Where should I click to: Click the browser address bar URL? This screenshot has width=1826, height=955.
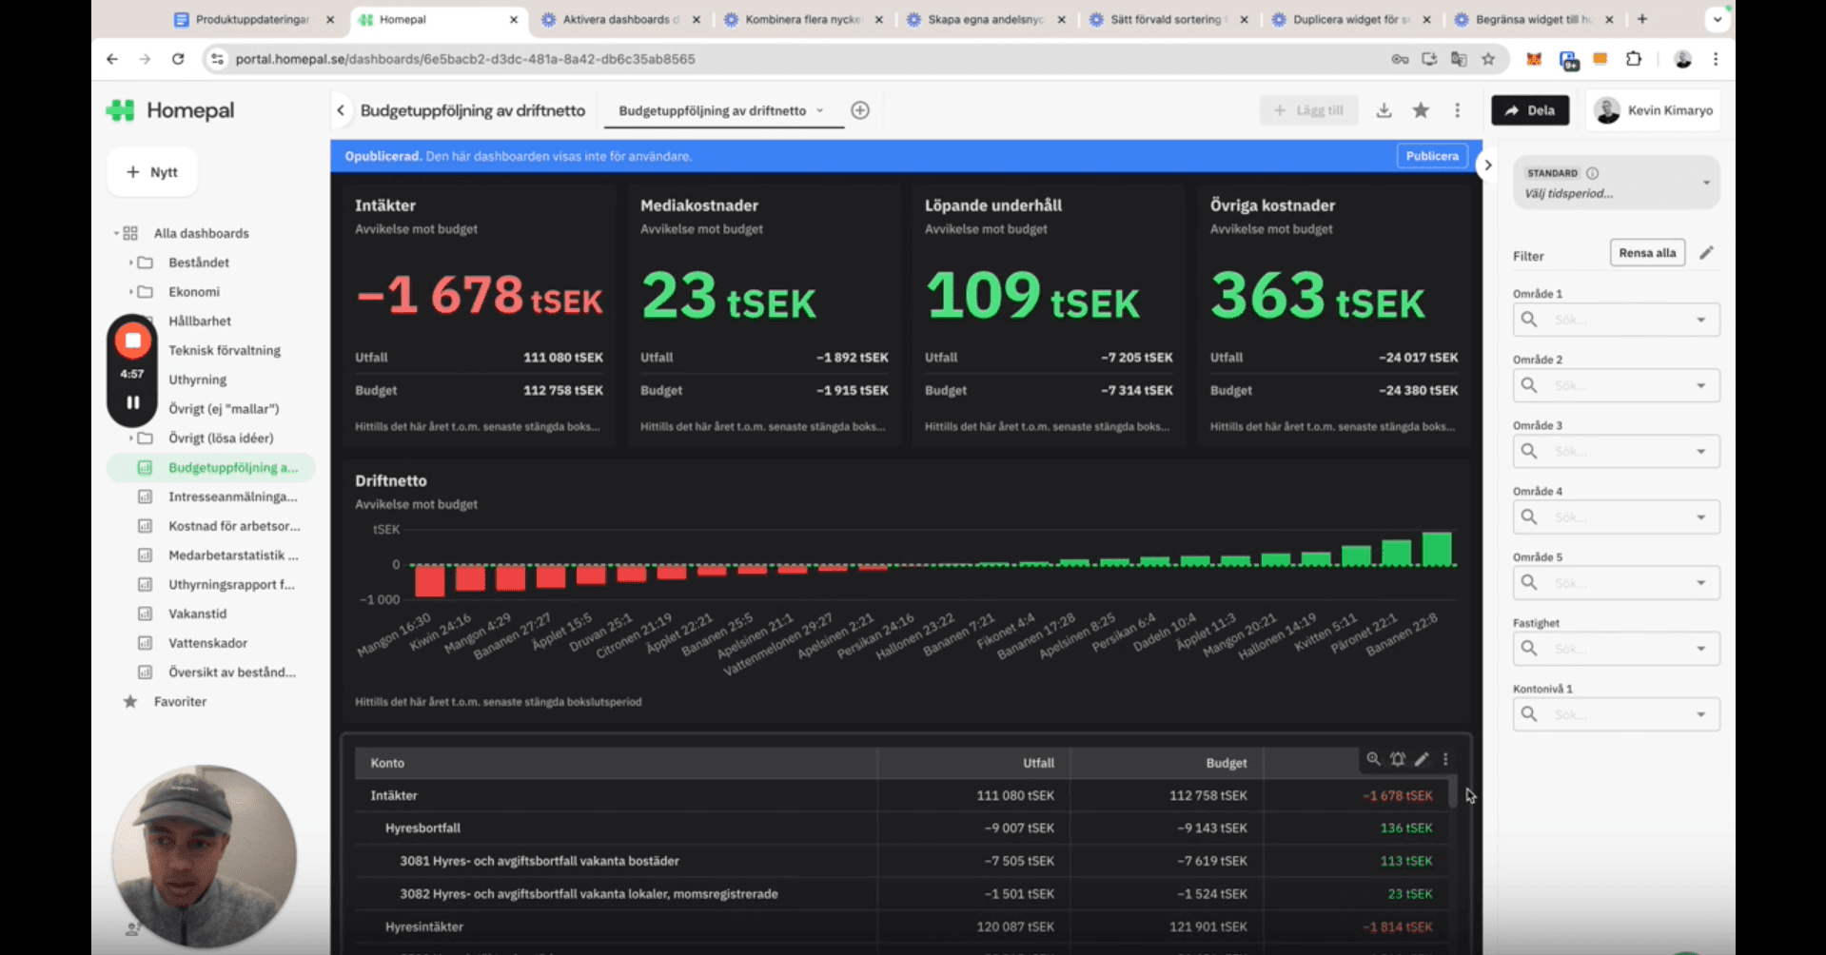pos(465,59)
